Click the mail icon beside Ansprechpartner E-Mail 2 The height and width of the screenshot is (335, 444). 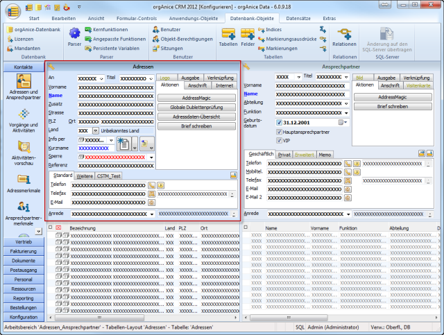(x=348, y=198)
